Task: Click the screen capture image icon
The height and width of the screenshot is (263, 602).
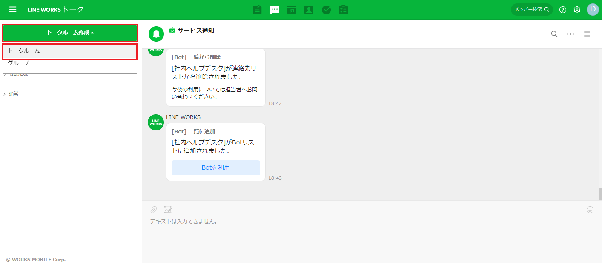Action: click(168, 210)
